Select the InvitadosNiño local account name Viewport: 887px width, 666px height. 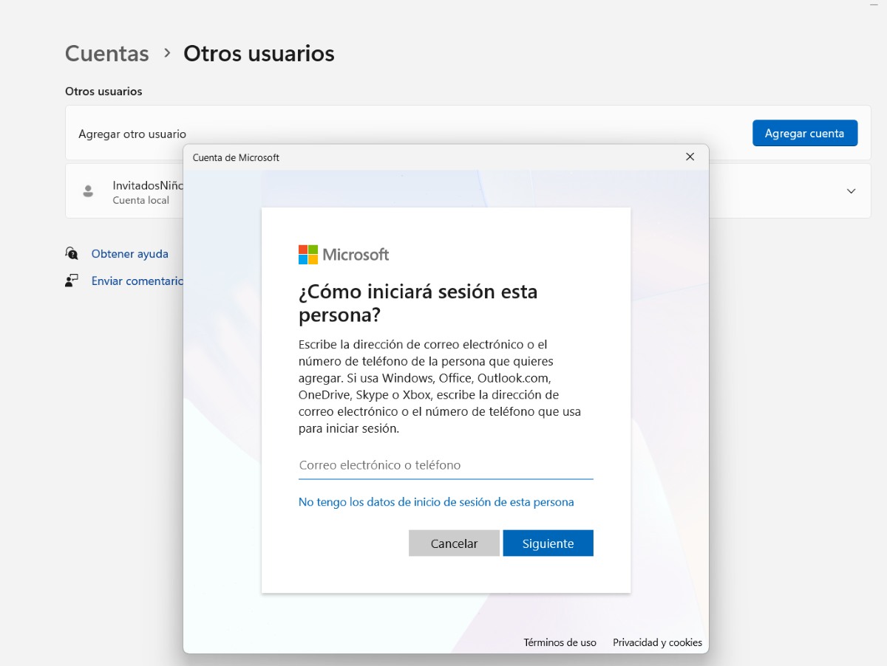pos(148,185)
